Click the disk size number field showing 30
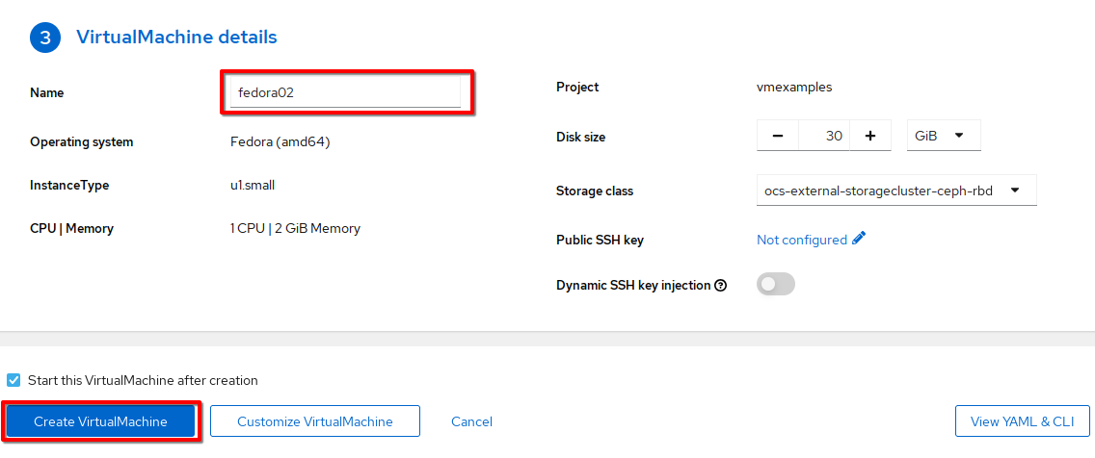 [824, 136]
